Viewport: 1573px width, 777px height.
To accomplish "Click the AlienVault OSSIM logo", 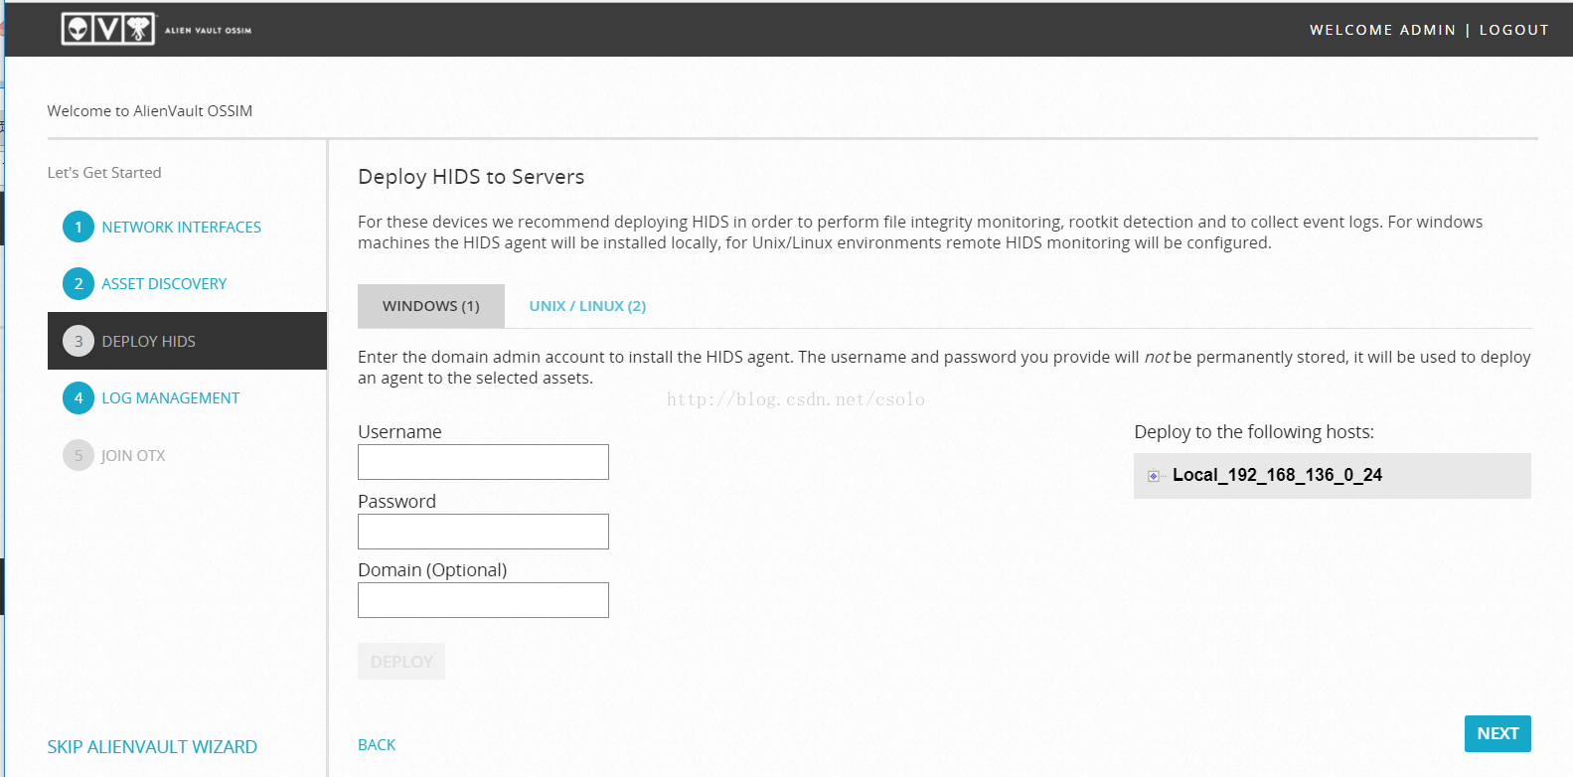I will (x=157, y=29).
